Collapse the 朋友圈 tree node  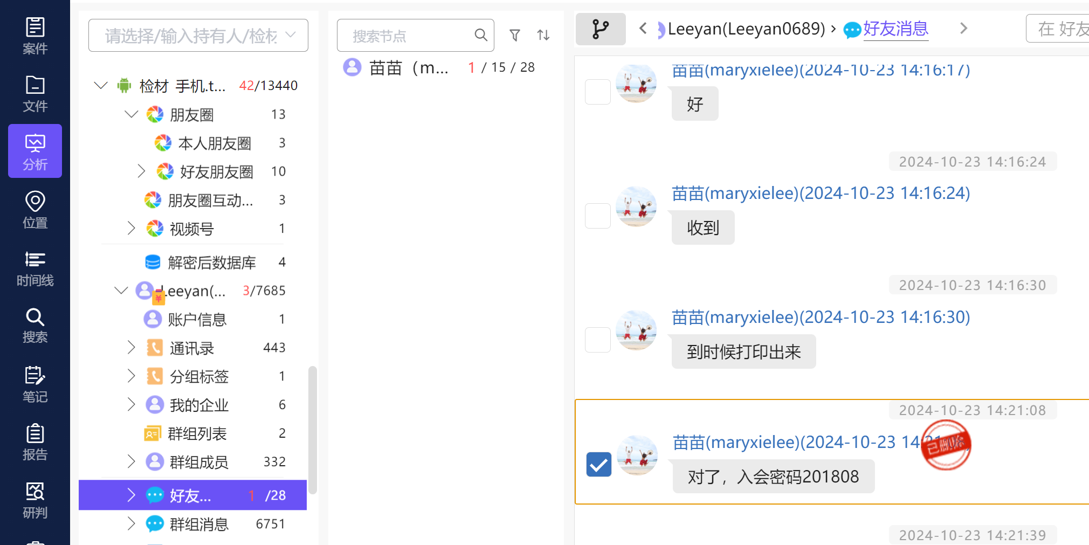[132, 114]
